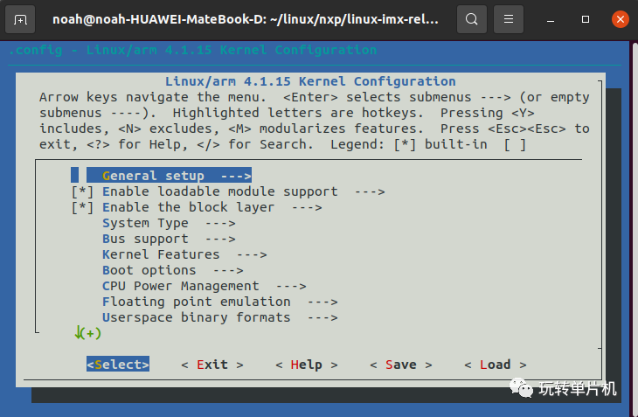Open the System Type submenu
638x417 pixels.
169,223
